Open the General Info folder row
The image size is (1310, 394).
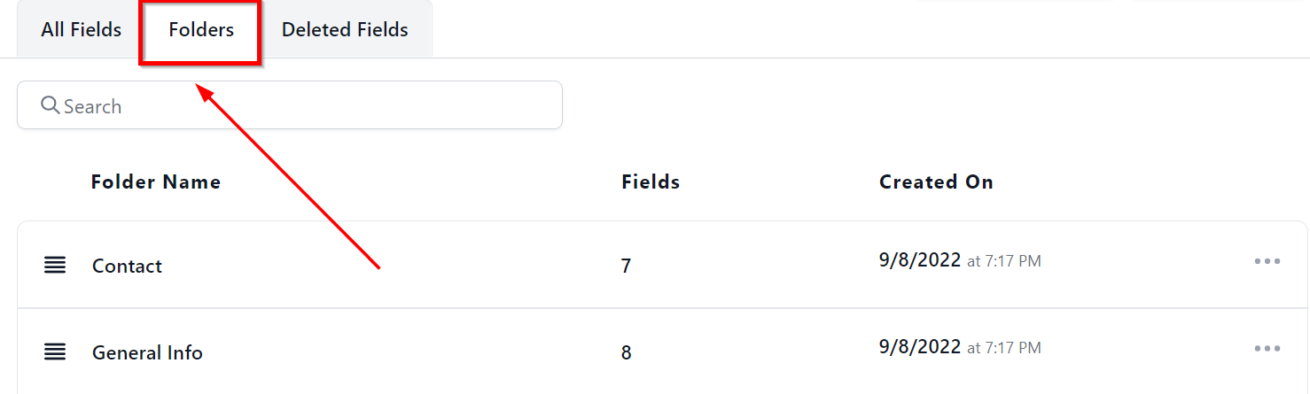(x=147, y=352)
